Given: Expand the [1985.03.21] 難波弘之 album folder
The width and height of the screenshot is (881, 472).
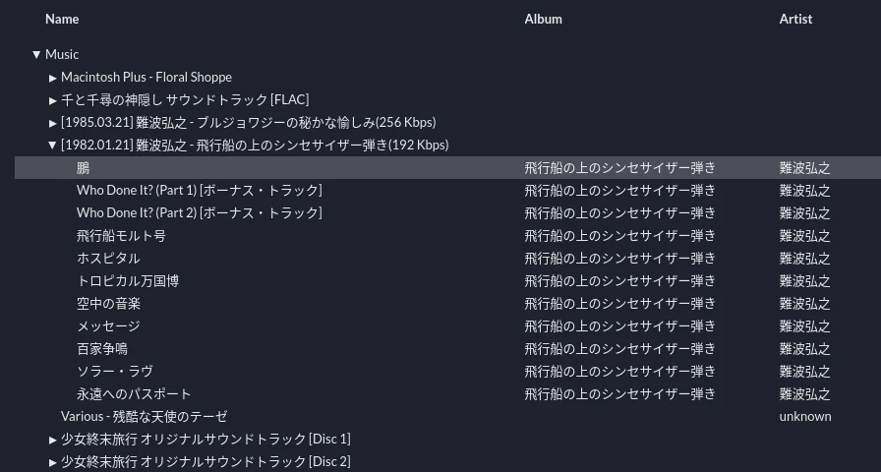Looking at the screenshot, I should pyautogui.click(x=53, y=123).
